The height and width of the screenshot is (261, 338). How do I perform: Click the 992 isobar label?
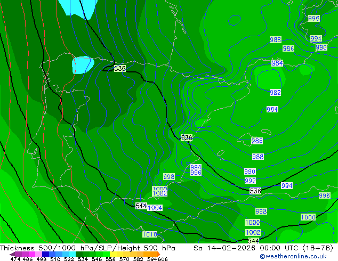[x=250, y=181]
